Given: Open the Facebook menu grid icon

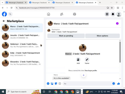Looking at the screenshot, I should (107, 14).
